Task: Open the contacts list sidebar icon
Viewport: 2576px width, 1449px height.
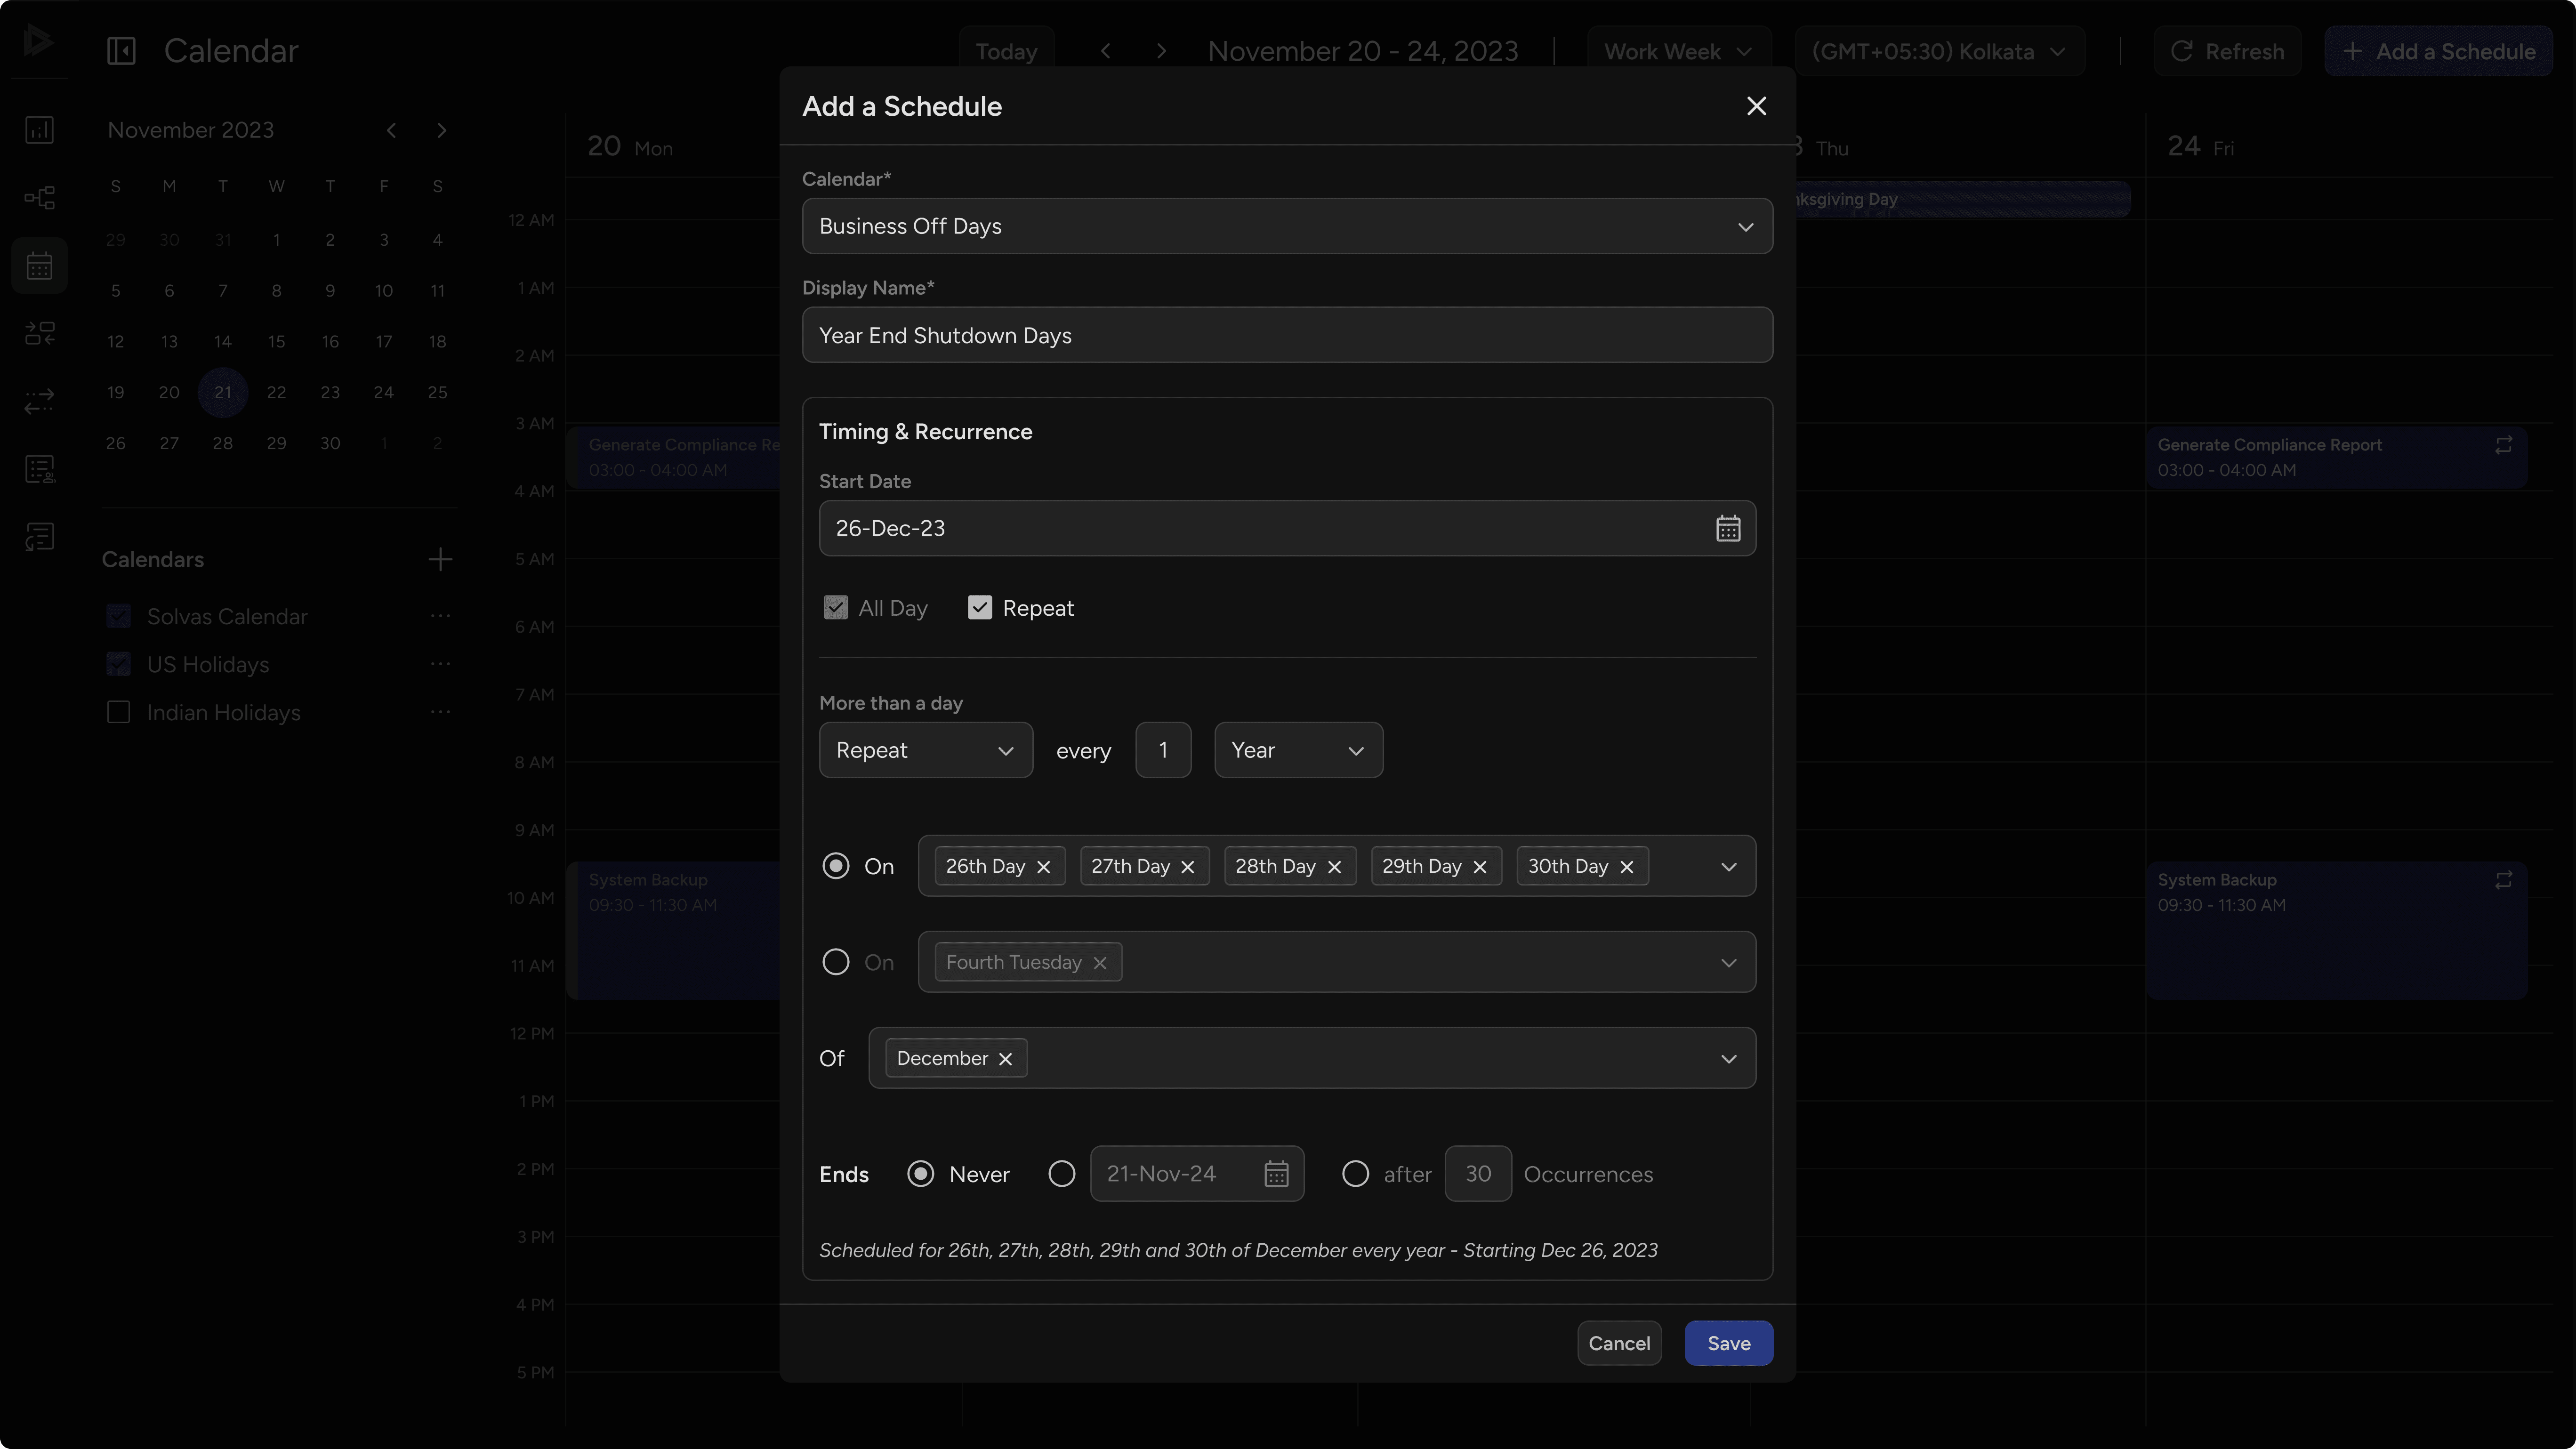Action: pyautogui.click(x=40, y=468)
